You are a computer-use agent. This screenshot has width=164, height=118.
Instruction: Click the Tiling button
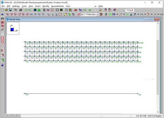[130, 10]
